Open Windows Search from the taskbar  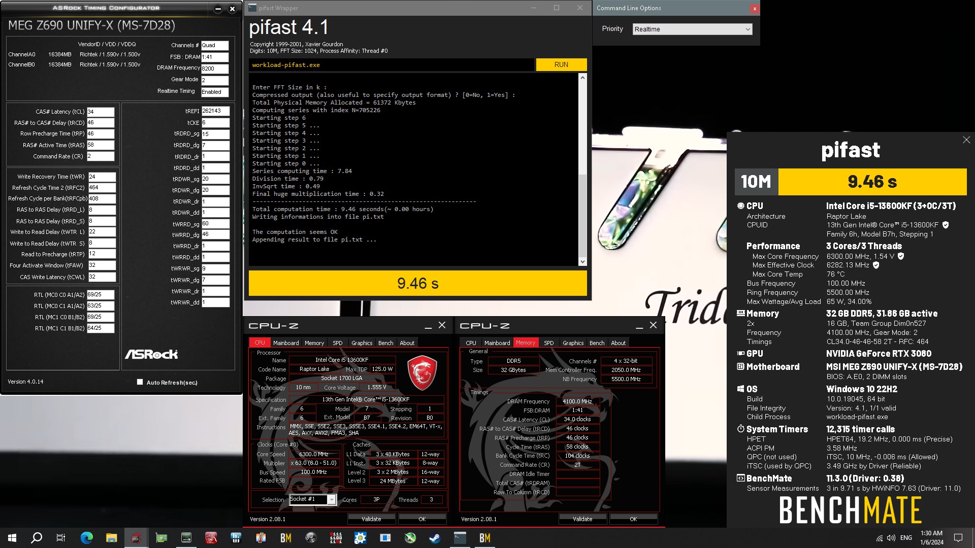coord(37,538)
